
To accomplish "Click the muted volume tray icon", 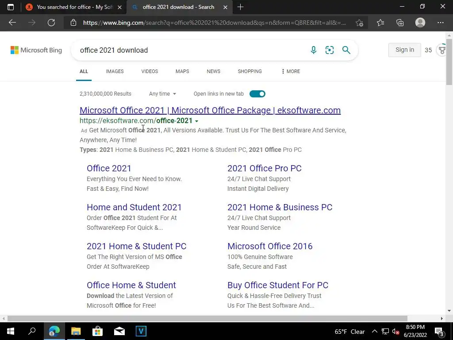I will pyautogui.click(x=395, y=332).
